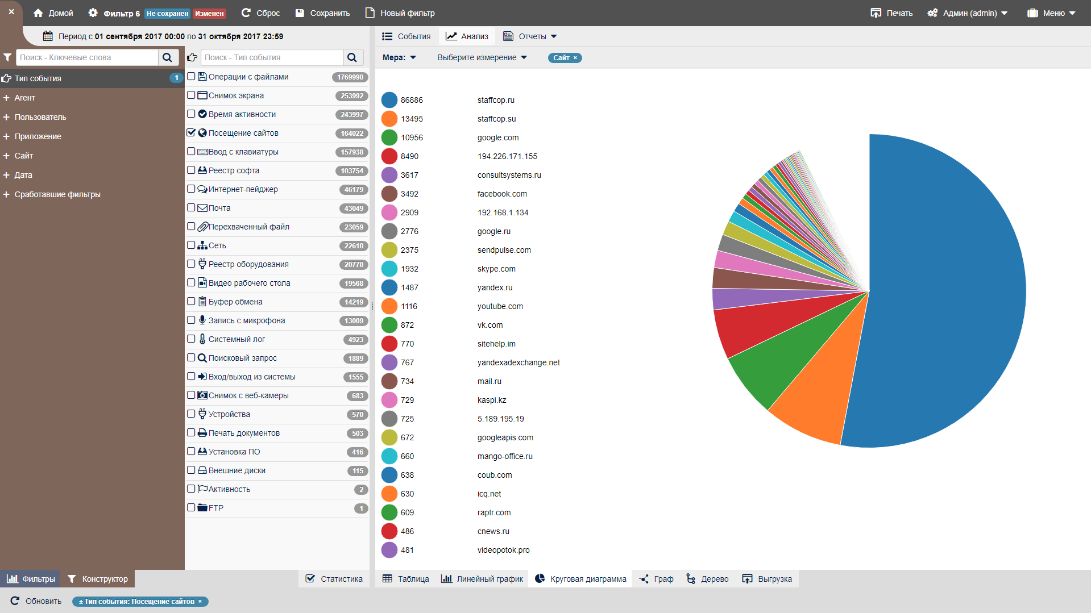Screen dimensions: 1091x613
Task: Click the green google.com legend color dot
Action: [x=389, y=137]
